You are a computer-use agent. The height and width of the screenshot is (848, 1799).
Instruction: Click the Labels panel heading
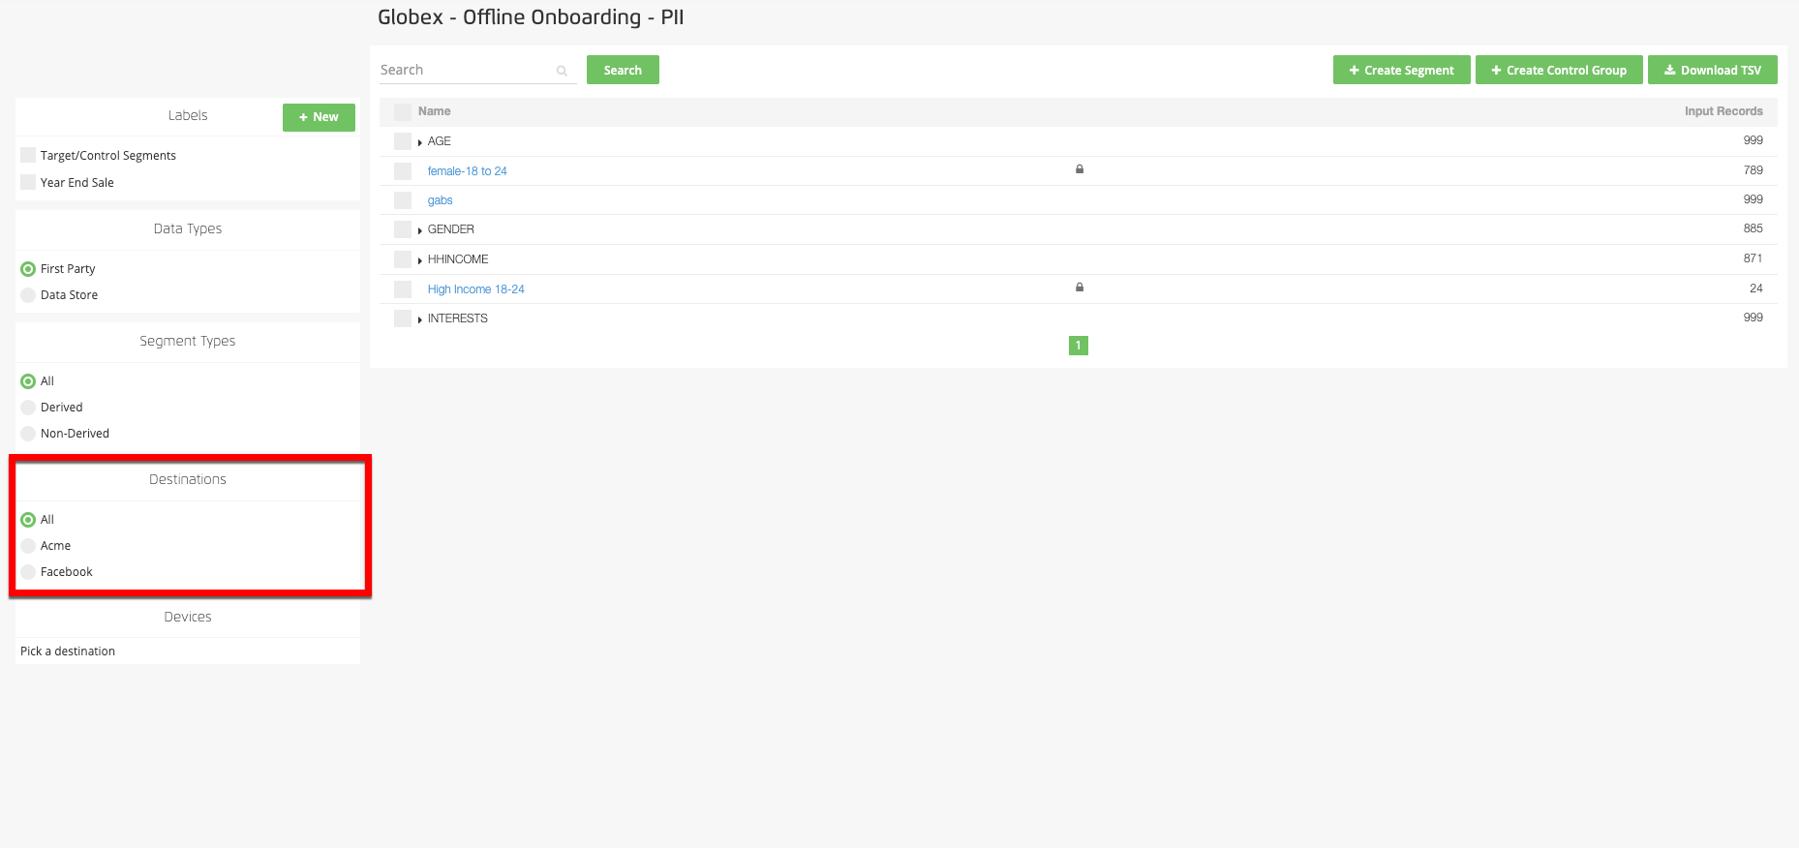click(x=187, y=115)
